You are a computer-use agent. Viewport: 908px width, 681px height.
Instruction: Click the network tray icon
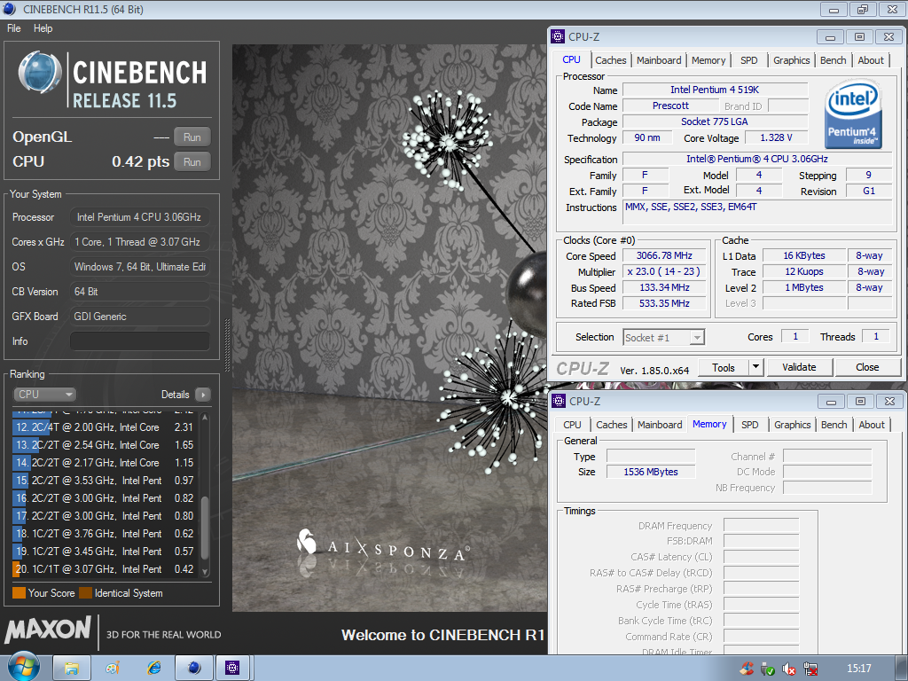tap(810, 669)
